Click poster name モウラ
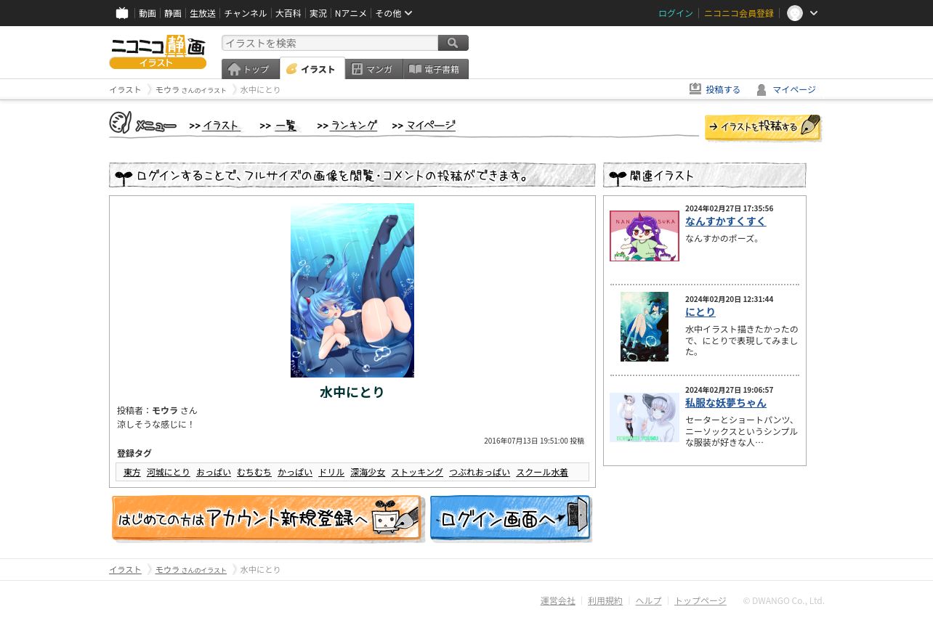The height and width of the screenshot is (620, 933). 165,411
